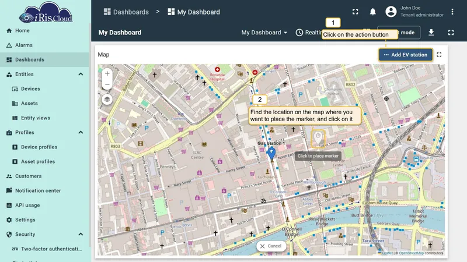Click the My Dashboard title text
467x262 pixels.
[120, 33]
